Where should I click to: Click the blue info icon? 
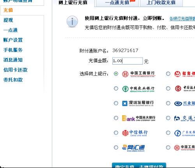click(72, 21)
